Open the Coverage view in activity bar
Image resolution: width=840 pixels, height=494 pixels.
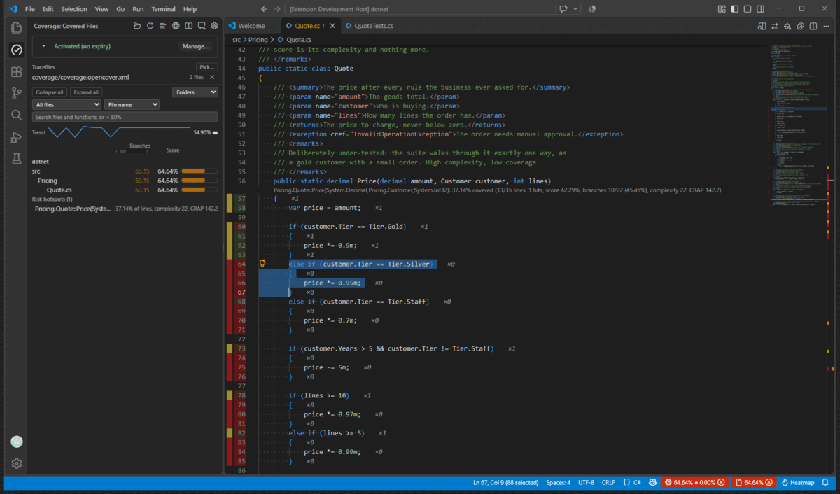[17, 50]
